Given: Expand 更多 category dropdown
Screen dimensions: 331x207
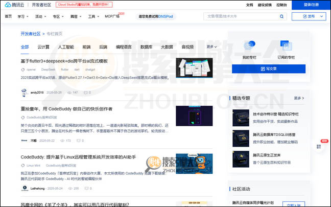Looking at the screenshot, I should 211,47.
